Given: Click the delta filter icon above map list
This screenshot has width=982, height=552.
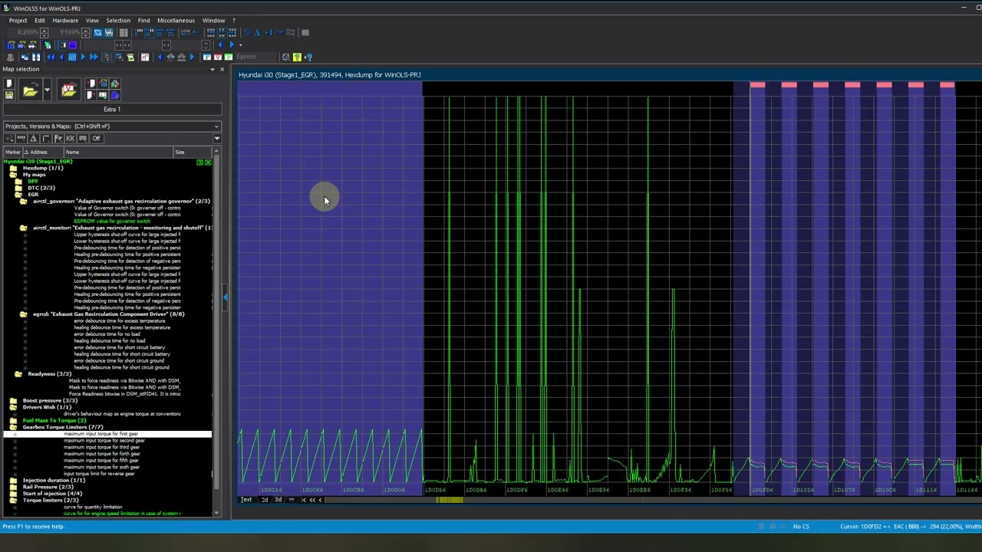Looking at the screenshot, I should tap(33, 138).
